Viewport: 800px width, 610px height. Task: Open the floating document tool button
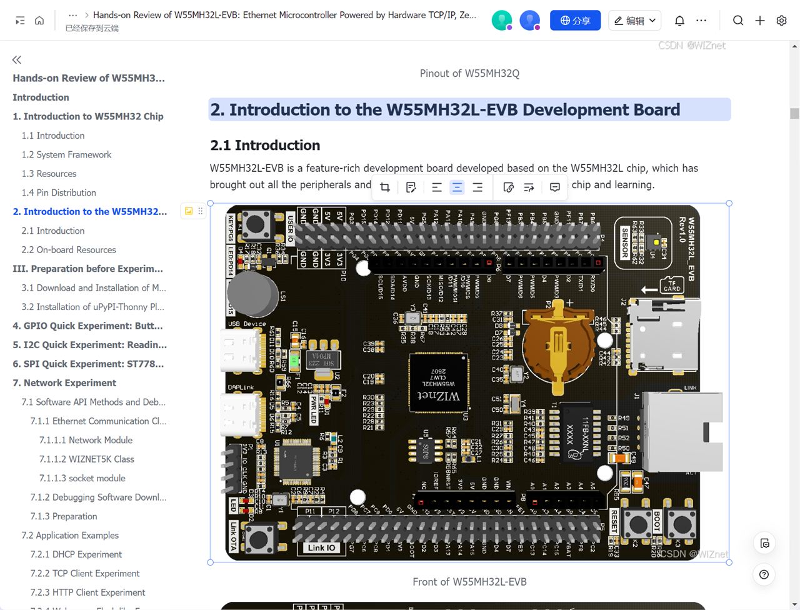(764, 543)
